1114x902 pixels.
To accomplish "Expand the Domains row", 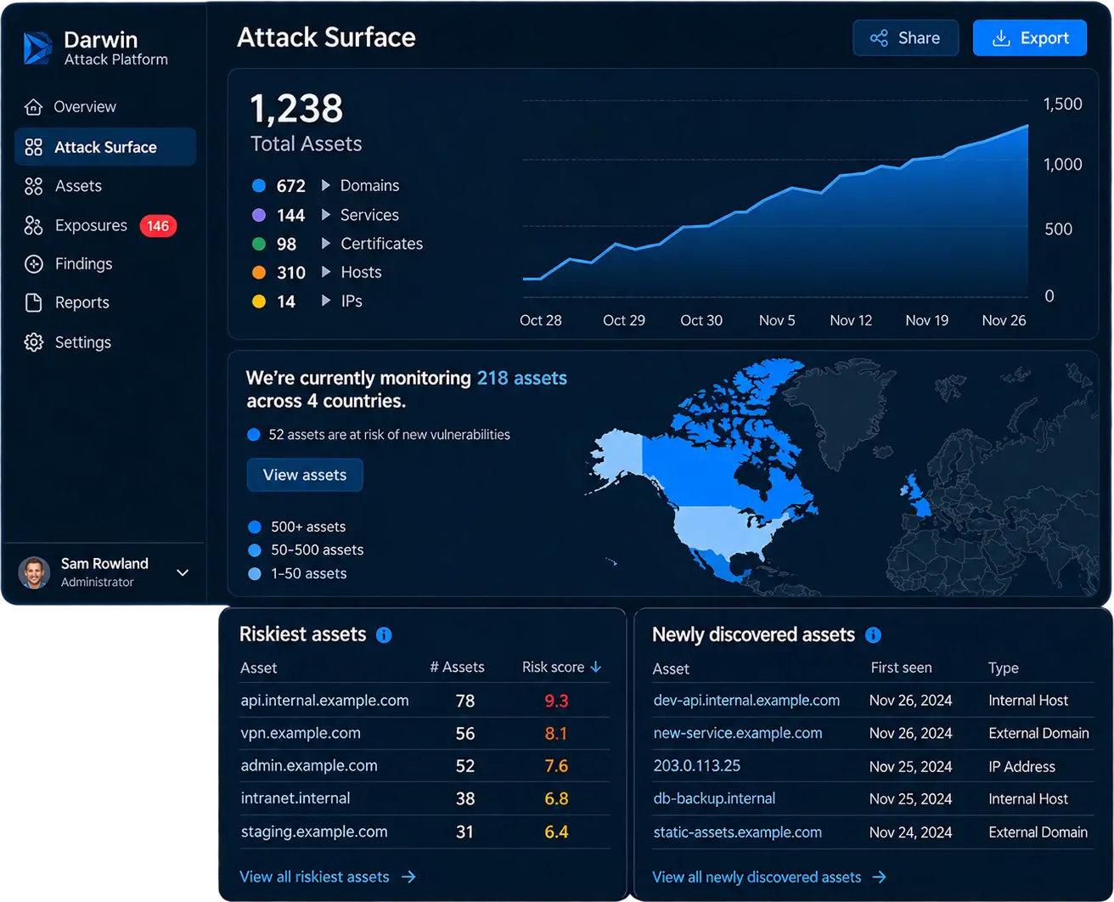I will click(326, 185).
